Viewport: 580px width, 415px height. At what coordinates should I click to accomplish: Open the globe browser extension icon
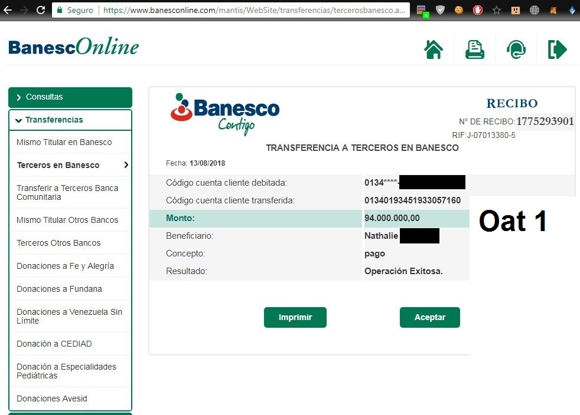click(534, 11)
